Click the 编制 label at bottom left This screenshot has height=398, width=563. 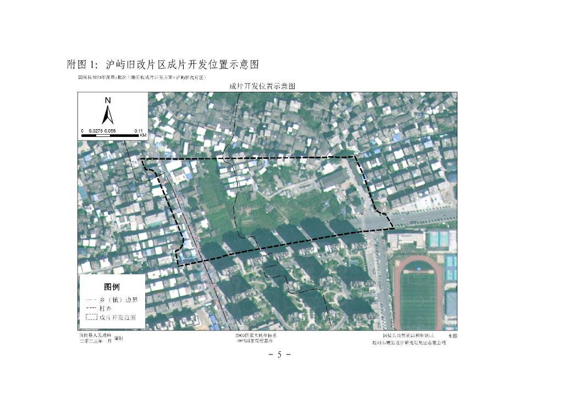119,338
